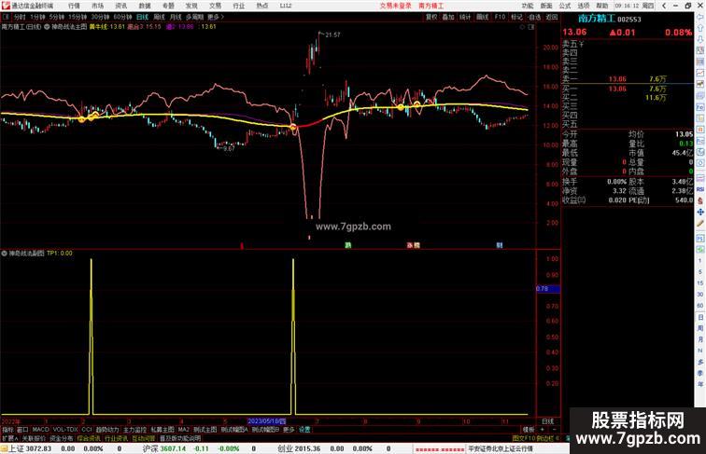Select the 窗口 tab in indicator bar

pyautogui.click(x=22, y=430)
